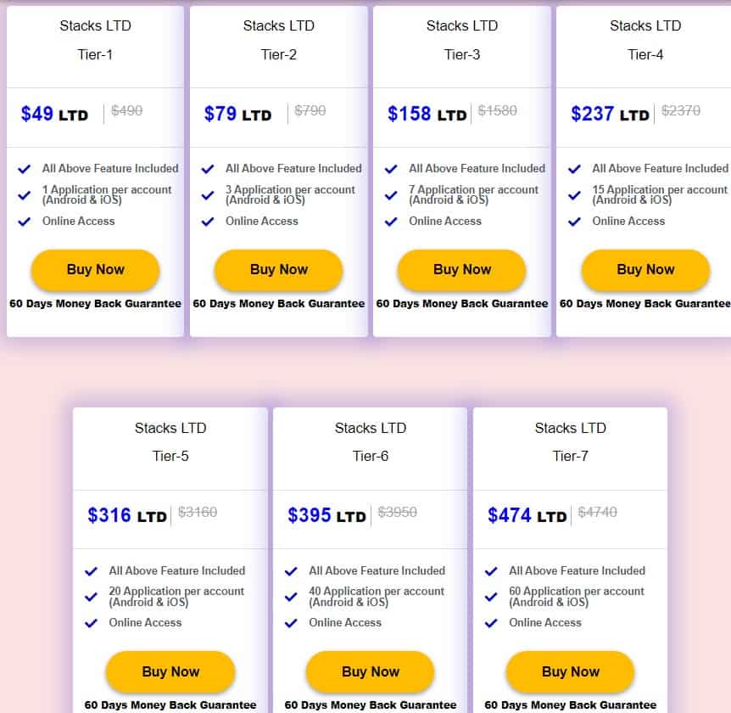731x713 pixels.
Task: Select the $316 LTD price on Tier-5
Action: (x=126, y=515)
